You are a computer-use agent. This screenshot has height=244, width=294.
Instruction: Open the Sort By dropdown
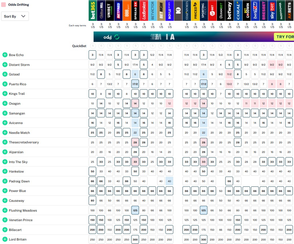point(15,16)
